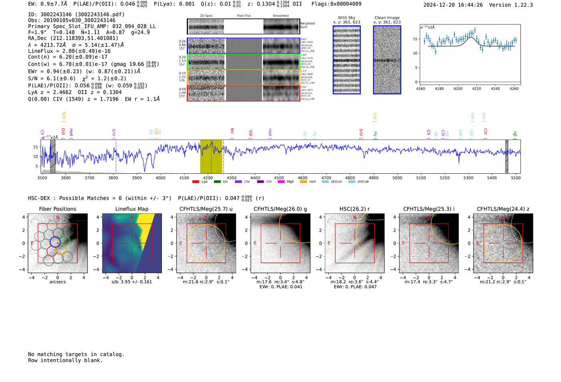This screenshot has width=561, height=382.
Task: Click the 2024-12-20 16:44:26 timestamp
Action: coord(453,5)
